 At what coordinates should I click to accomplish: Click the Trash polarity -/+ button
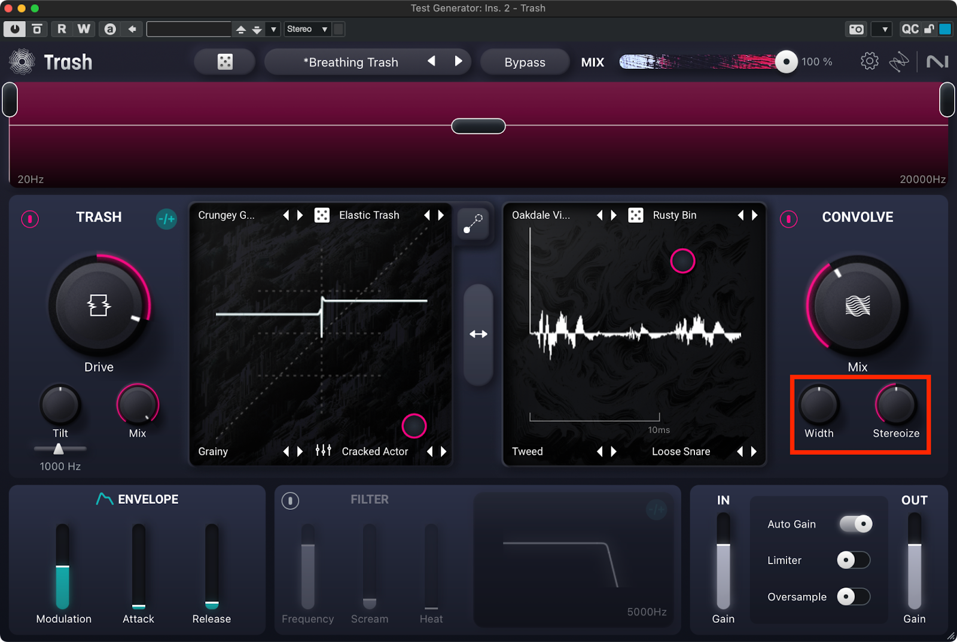[x=166, y=219]
